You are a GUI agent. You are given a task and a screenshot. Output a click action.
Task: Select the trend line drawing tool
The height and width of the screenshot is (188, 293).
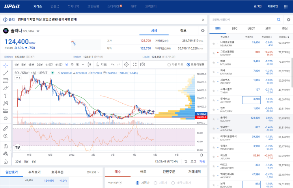[6, 73]
